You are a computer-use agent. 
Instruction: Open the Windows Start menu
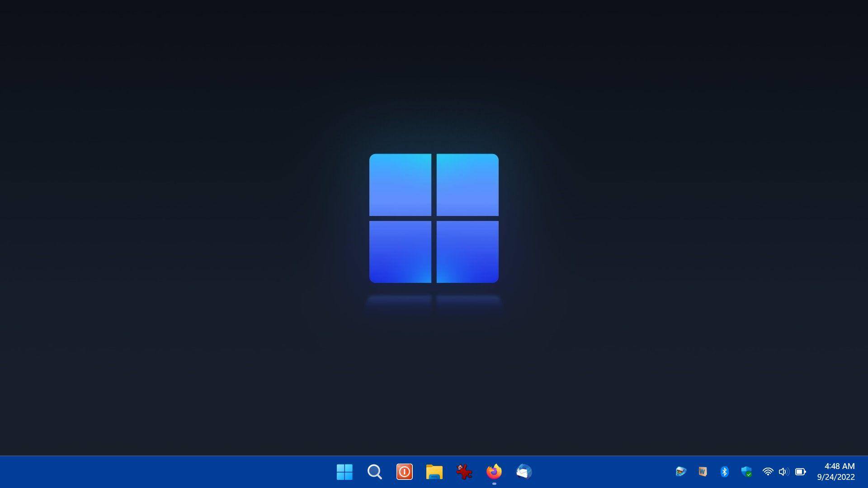[344, 472]
